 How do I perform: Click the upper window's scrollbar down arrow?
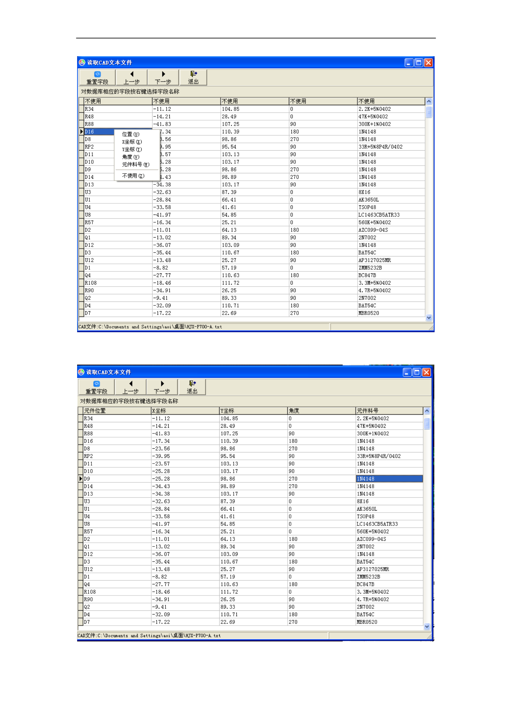click(x=429, y=318)
